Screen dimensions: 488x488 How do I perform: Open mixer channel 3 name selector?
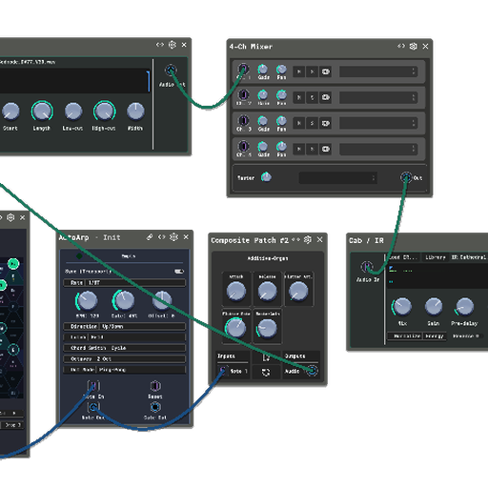pyautogui.click(x=378, y=123)
